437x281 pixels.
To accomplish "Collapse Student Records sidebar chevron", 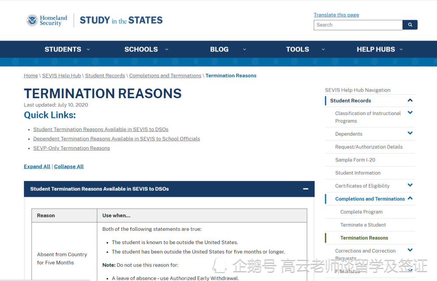I will [410, 100].
